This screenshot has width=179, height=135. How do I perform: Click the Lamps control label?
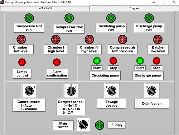22,74
